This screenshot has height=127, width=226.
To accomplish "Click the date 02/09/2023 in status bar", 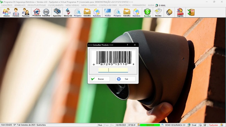I will (121, 125).
